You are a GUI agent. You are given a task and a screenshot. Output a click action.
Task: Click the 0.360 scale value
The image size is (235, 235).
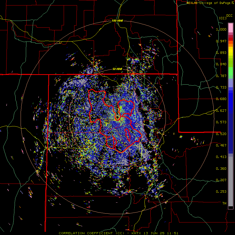pos(221,169)
